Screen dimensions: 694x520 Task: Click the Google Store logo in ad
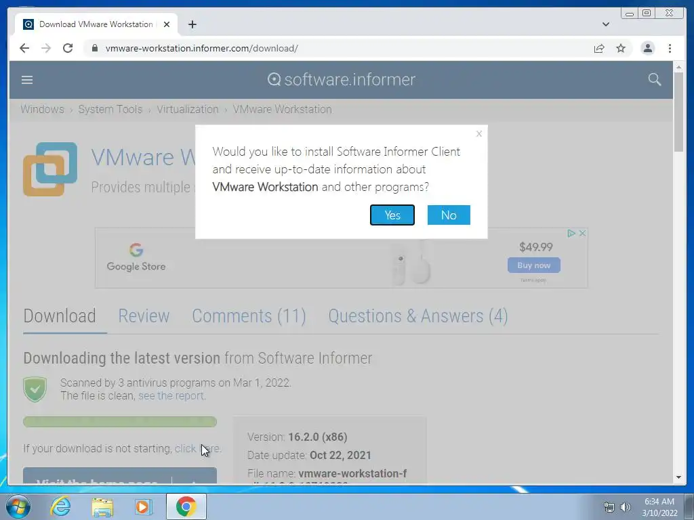click(x=136, y=257)
